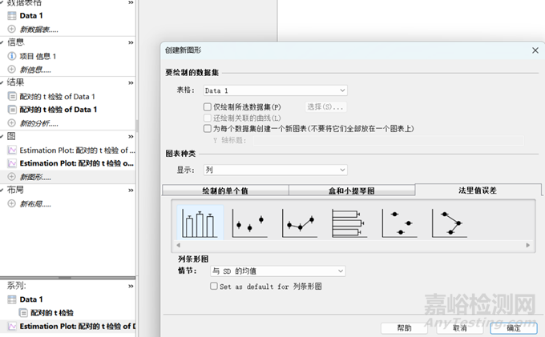
Task: Click plus icon beside 新数据表
Action: click(11, 29)
